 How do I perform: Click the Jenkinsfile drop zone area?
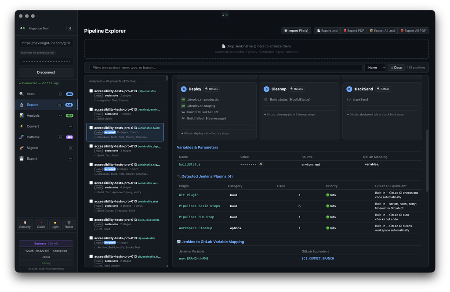256,49
